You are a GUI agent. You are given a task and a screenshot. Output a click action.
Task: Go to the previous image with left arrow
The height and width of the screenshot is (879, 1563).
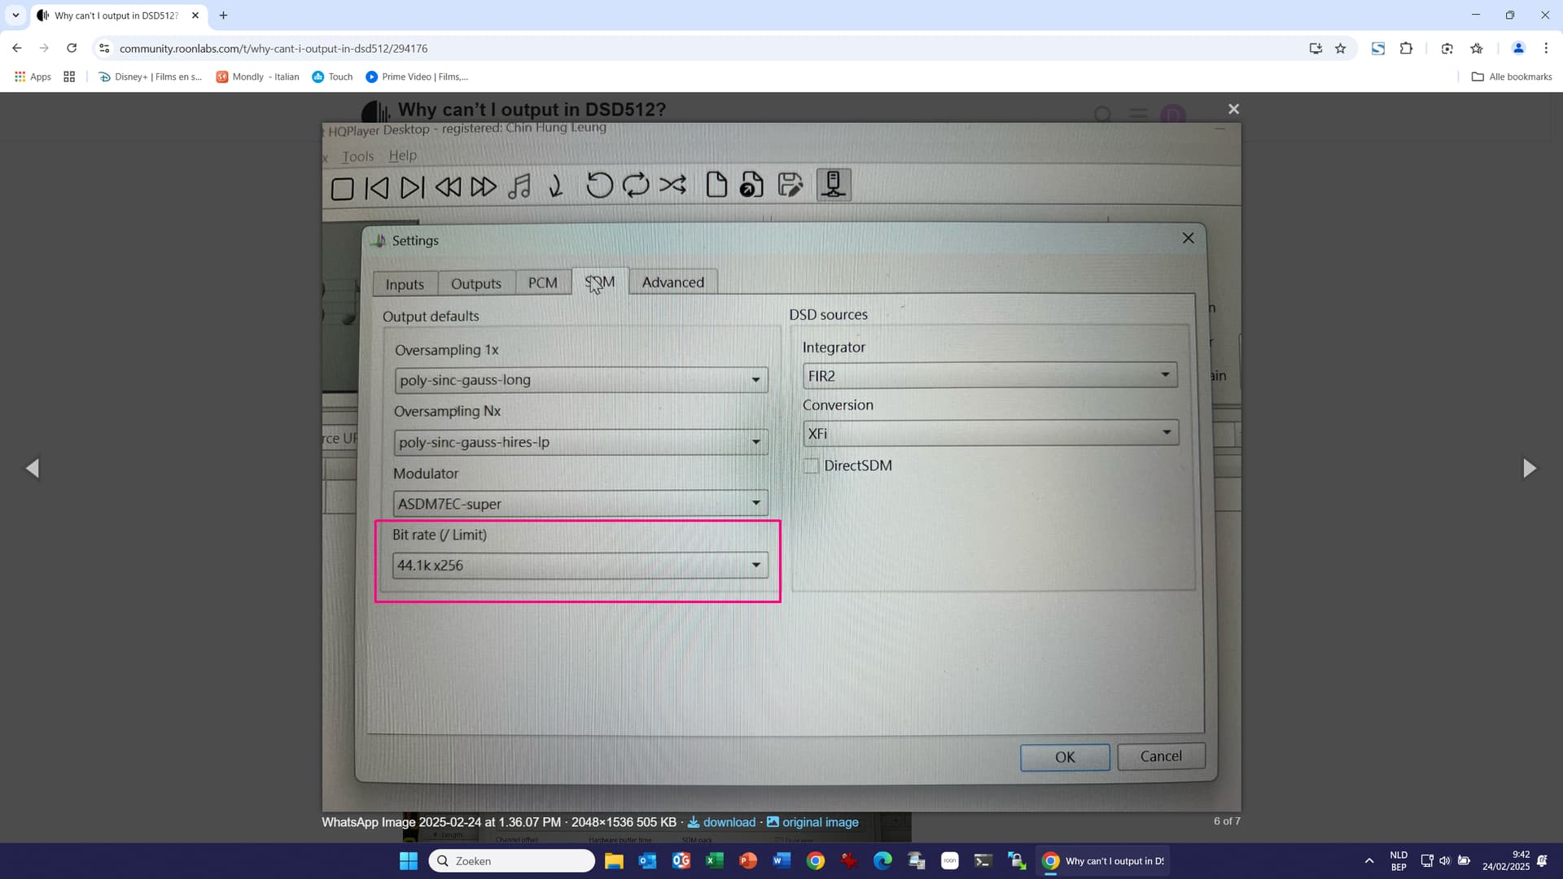click(33, 468)
